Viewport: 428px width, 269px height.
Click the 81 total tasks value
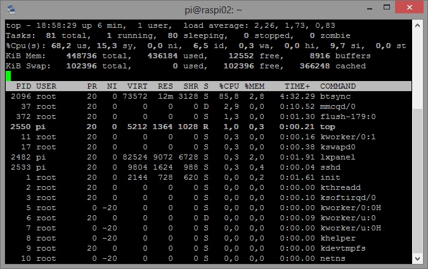click(51, 35)
